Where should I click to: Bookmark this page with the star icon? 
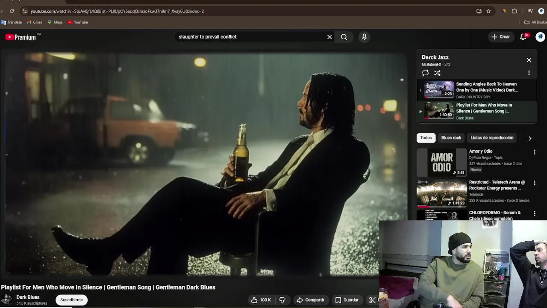click(488, 11)
